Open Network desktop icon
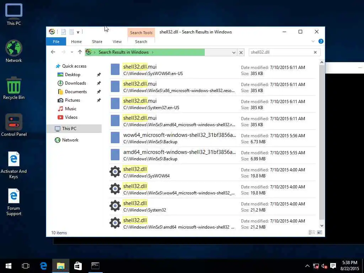364x273 pixels. pos(14,51)
